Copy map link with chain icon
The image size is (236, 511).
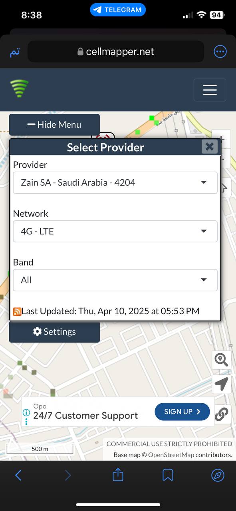221,414
